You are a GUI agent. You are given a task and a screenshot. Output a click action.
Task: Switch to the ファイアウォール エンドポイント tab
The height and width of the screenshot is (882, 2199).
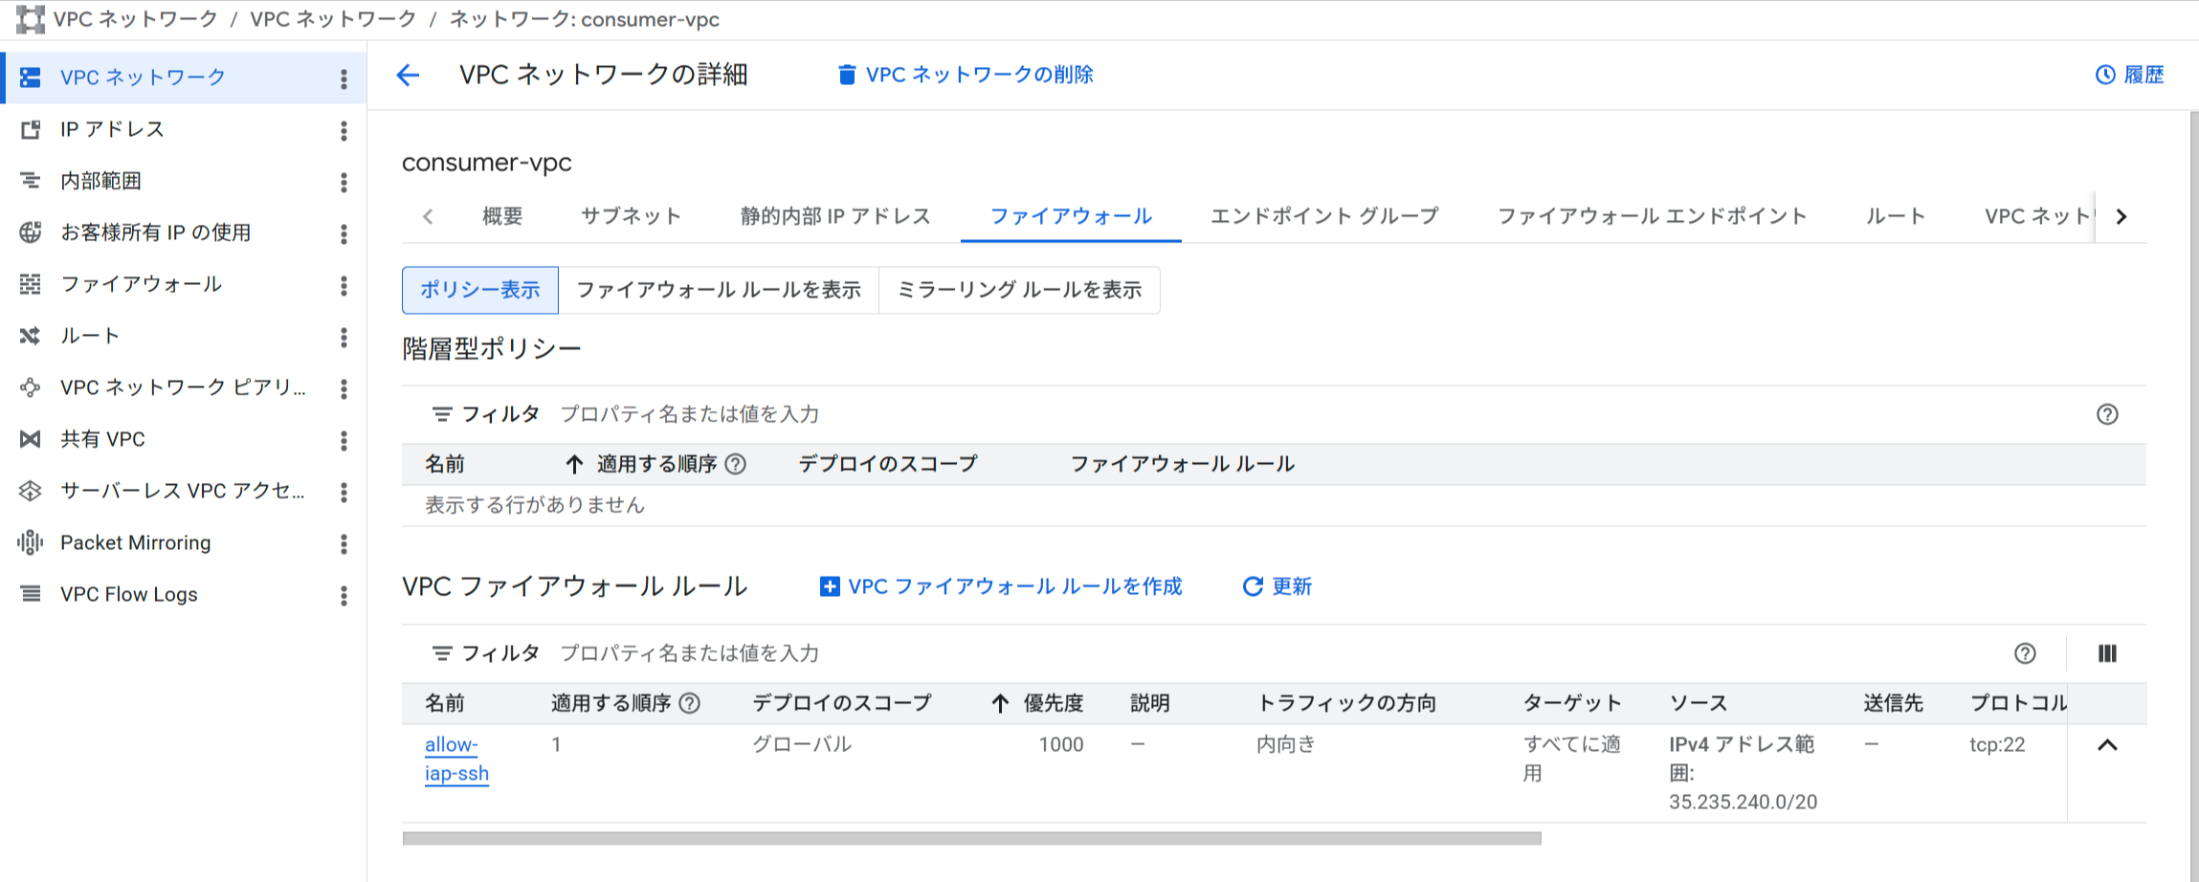1652,216
